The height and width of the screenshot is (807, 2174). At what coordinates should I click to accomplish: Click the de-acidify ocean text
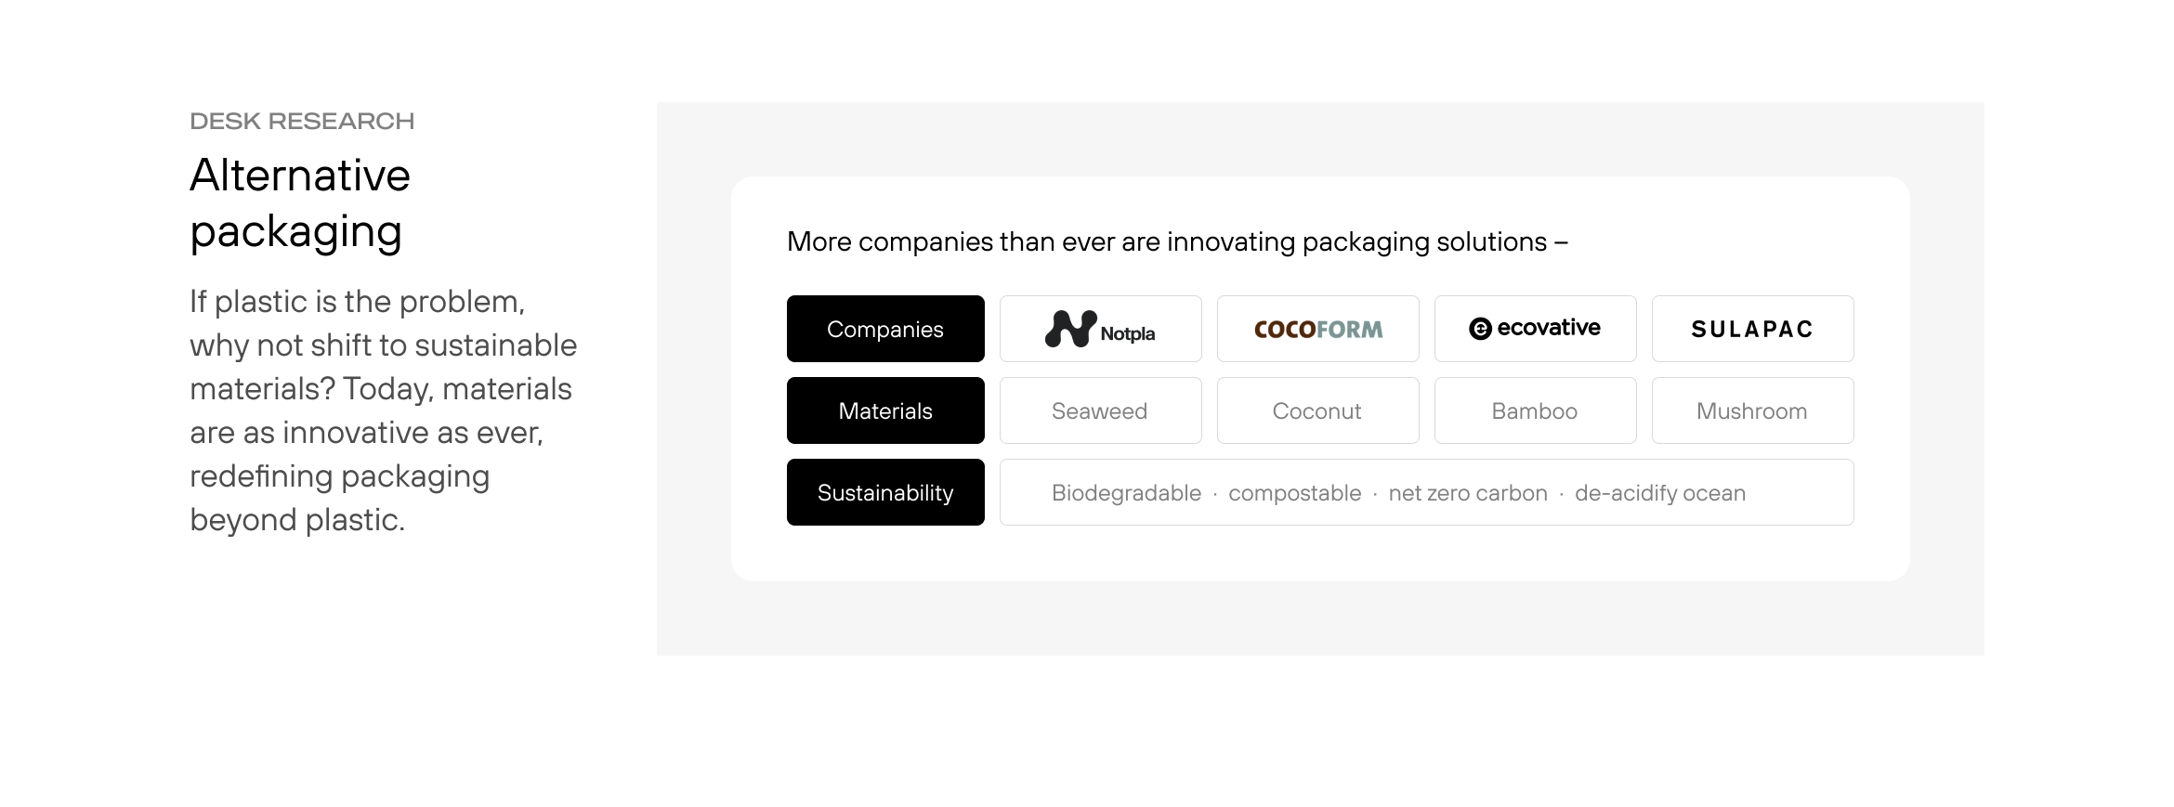click(1660, 493)
